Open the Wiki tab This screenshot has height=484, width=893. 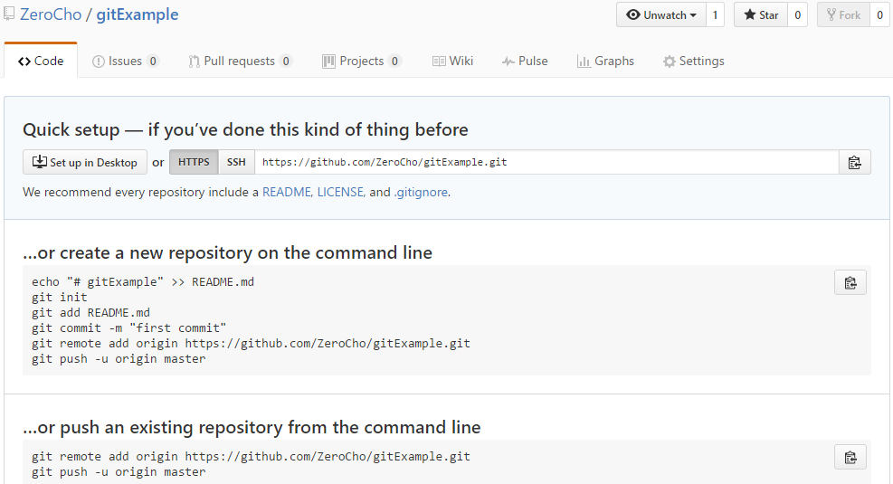452,61
